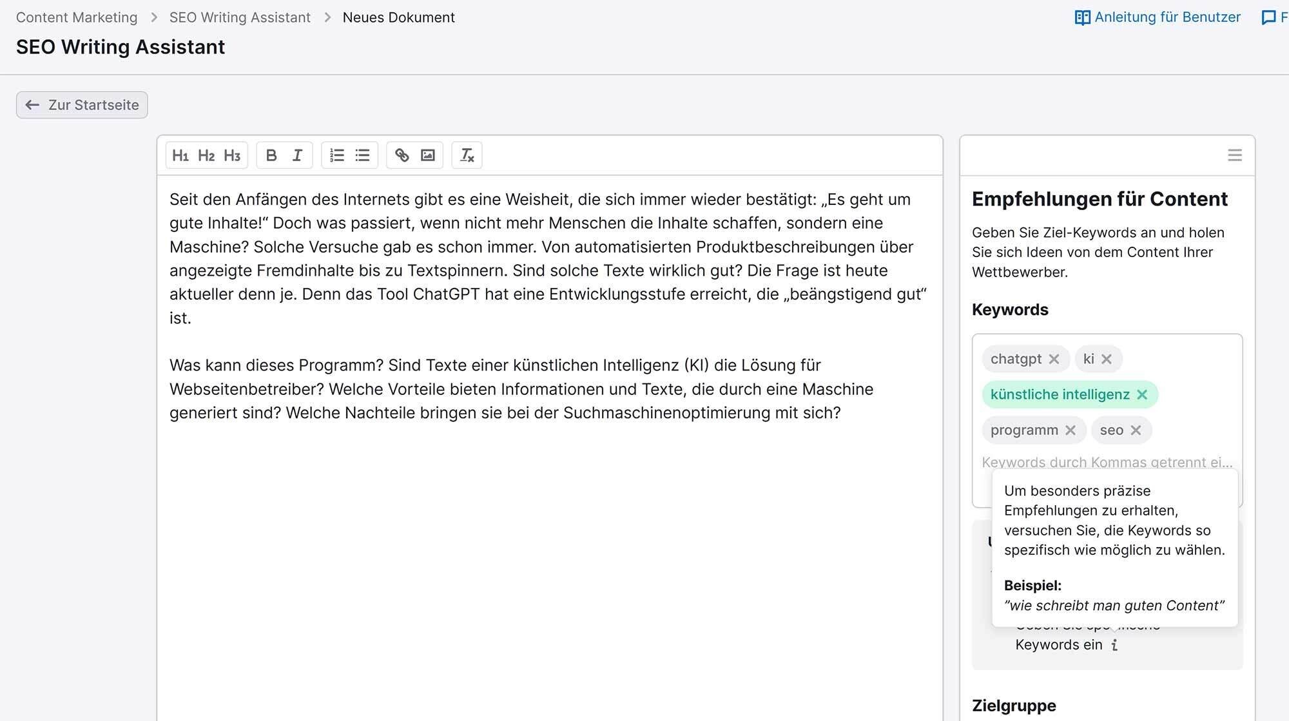The image size is (1289, 721).
Task: Apply H2 heading formatting
Action: tap(206, 155)
